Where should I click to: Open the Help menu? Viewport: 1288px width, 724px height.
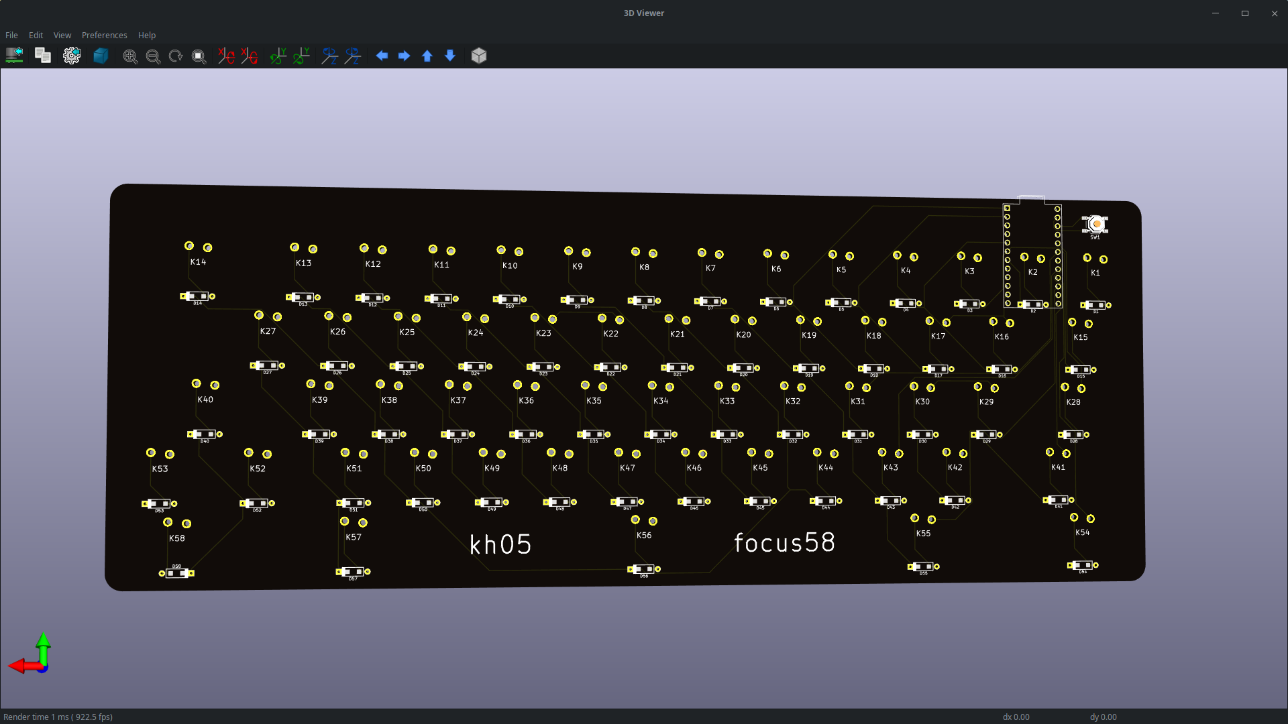(x=146, y=35)
